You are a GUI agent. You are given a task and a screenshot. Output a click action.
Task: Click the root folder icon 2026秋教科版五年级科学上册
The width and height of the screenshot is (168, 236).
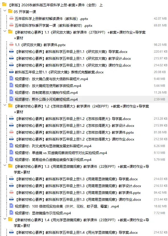coord(4,5)
